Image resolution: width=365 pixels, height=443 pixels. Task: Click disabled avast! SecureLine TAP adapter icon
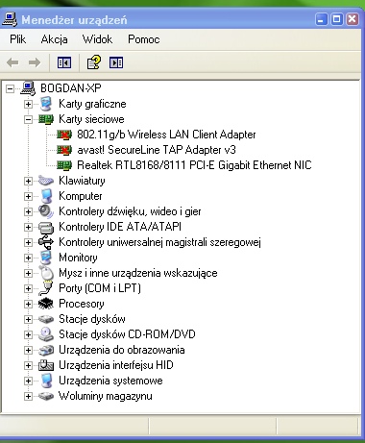(64, 150)
